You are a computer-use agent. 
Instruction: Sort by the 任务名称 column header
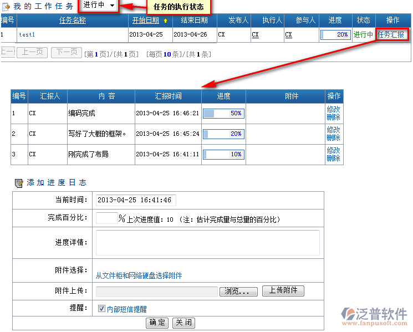72,21
